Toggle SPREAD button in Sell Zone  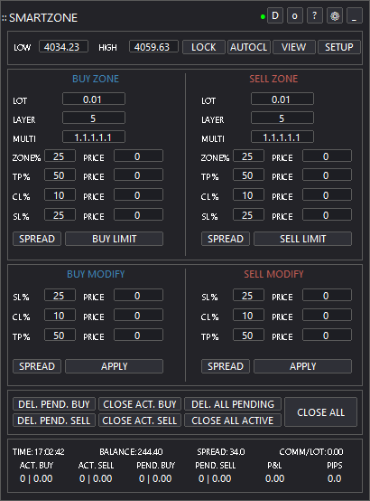tap(226, 239)
